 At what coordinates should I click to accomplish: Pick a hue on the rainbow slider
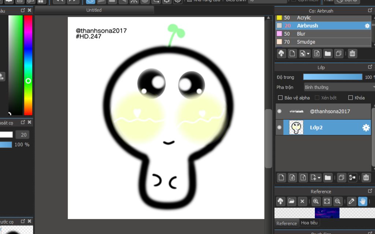point(28,65)
